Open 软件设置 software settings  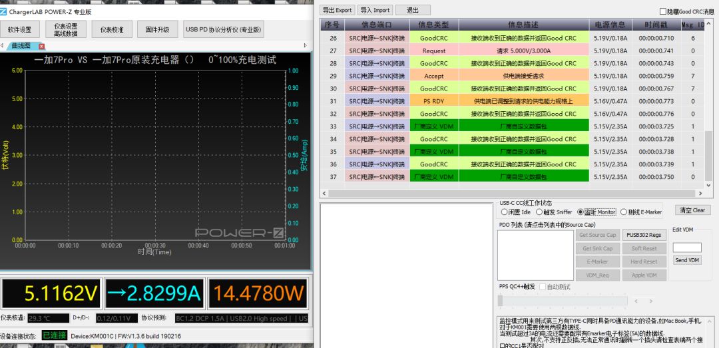click(x=20, y=29)
